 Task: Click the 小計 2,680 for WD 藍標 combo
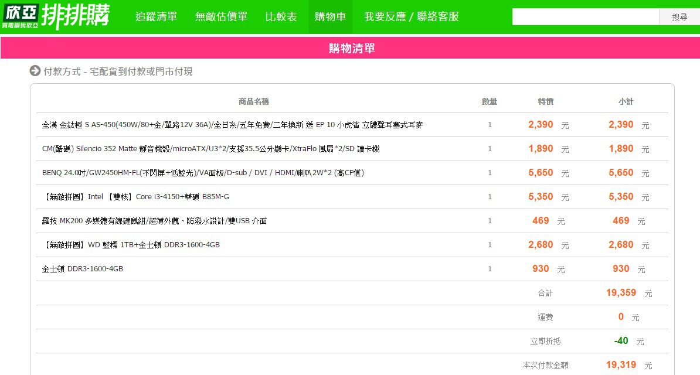(x=621, y=245)
